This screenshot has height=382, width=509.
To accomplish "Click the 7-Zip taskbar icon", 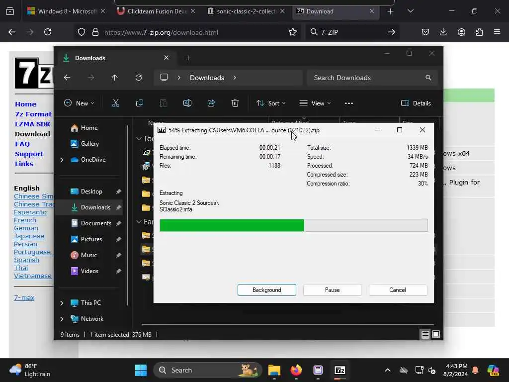I will click(339, 370).
